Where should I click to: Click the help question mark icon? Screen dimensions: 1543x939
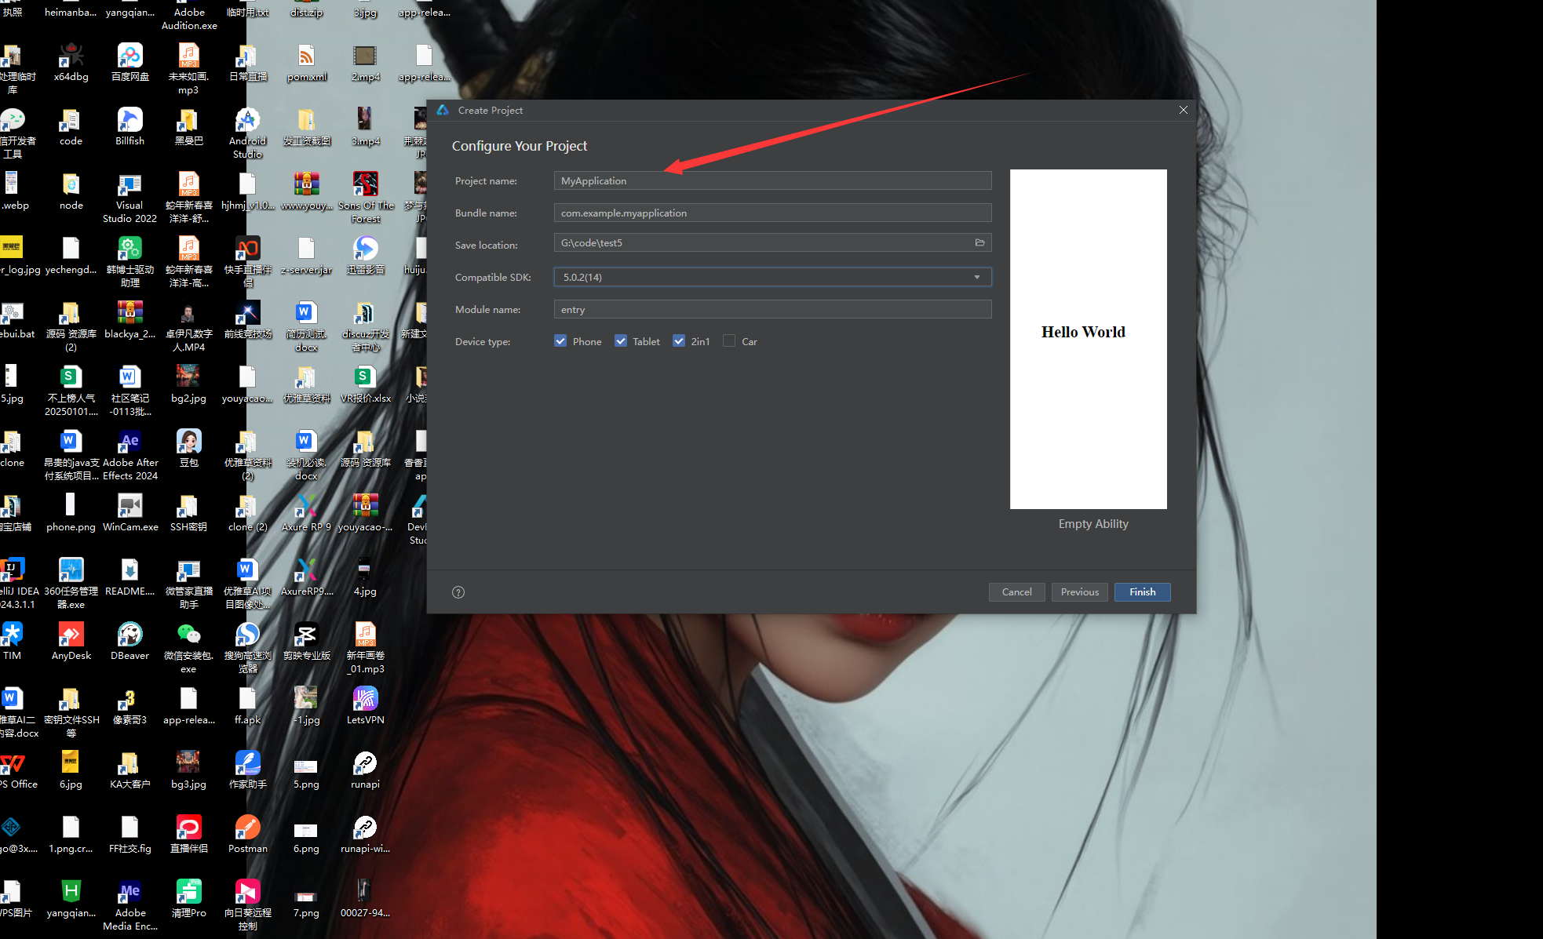pos(458,591)
